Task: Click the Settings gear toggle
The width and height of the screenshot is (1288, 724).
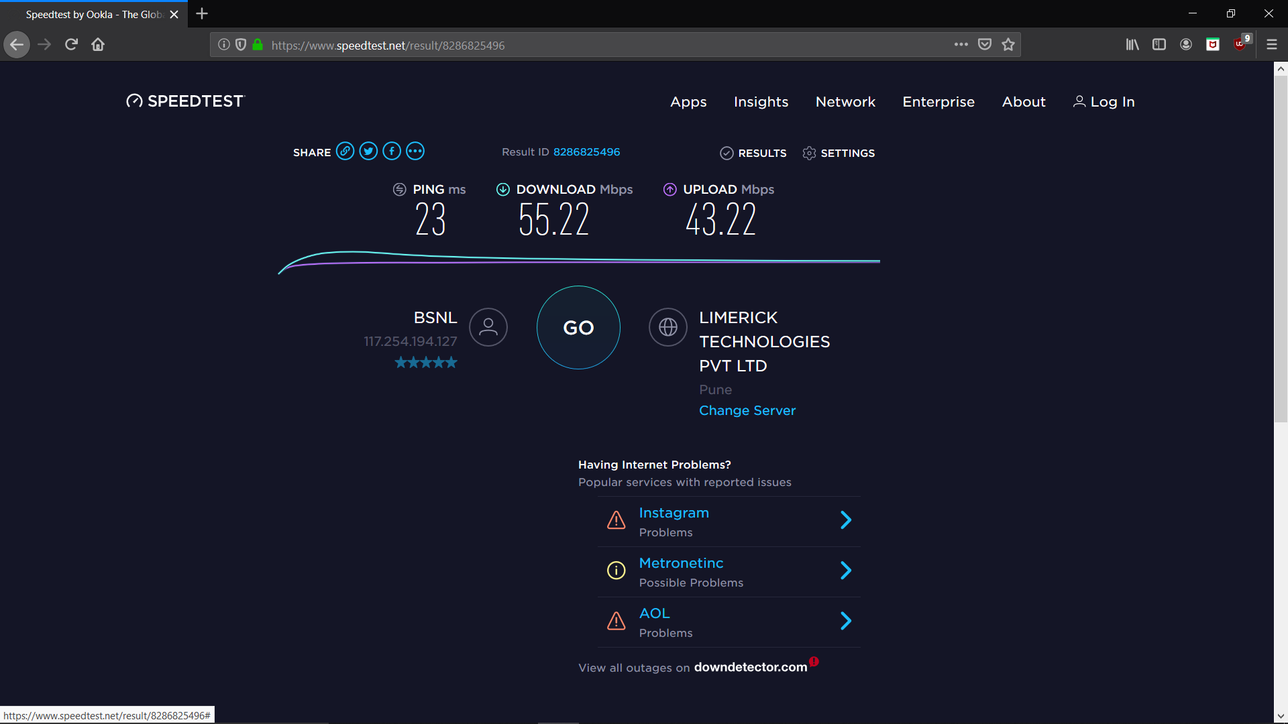Action: 808,152
